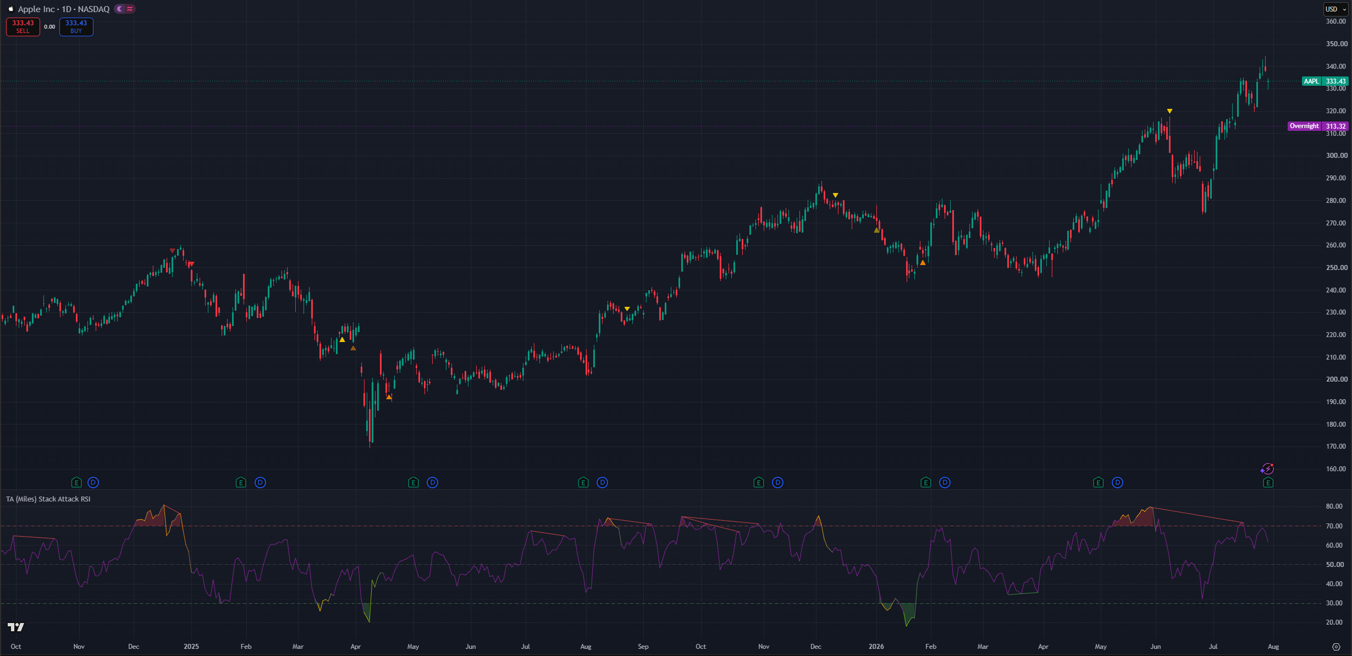Open the earnings marker near November 2025
This screenshot has width=1352, height=656.
[759, 483]
